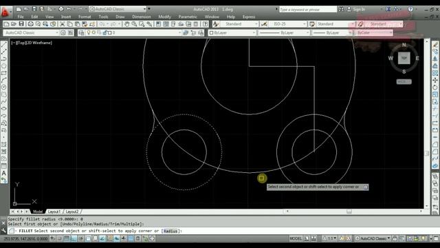Click the [2D Wireframe] viewport label
The height and width of the screenshot is (248, 440).
[x=39, y=43]
